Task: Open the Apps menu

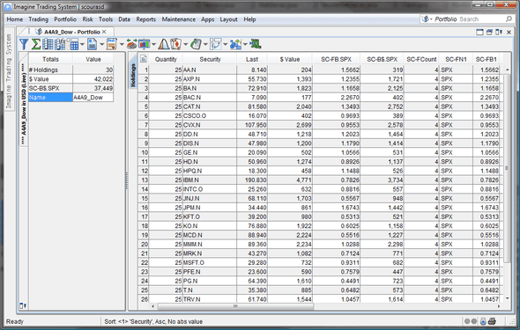Action: 208,19
